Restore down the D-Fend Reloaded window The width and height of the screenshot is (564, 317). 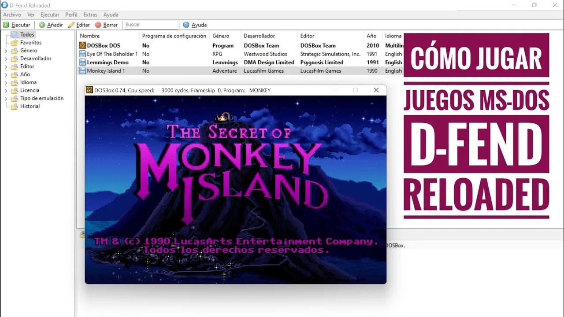coord(534,5)
